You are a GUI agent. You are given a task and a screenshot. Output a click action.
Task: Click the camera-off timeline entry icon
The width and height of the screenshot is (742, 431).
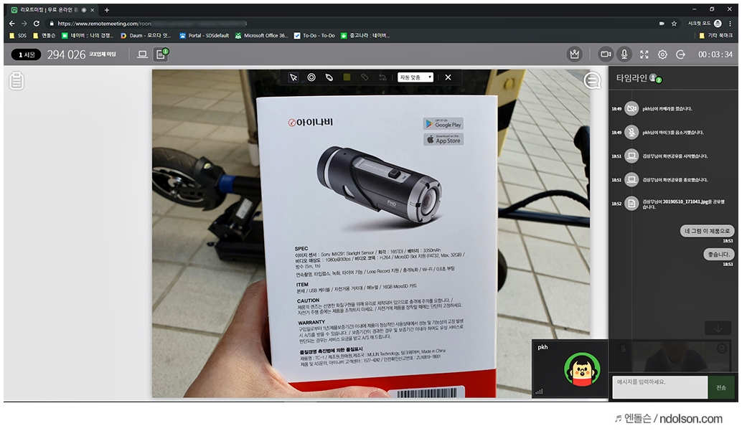[631, 108]
